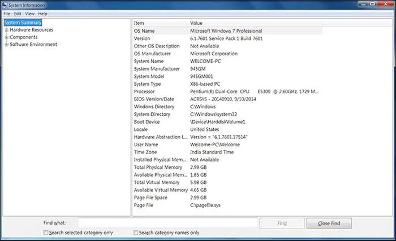The width and height of the screenshot is (396, 241).
Task: Click the Pentium(R) Dual-Core CPU value
Action: pyautogui.click(x=255, y=91)
